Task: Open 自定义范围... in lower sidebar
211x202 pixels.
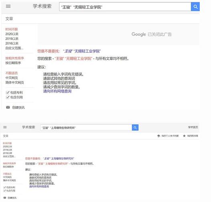Action: (x=9, y=157)
